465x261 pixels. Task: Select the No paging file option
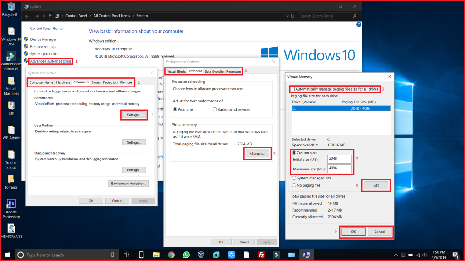click(294, 185)
